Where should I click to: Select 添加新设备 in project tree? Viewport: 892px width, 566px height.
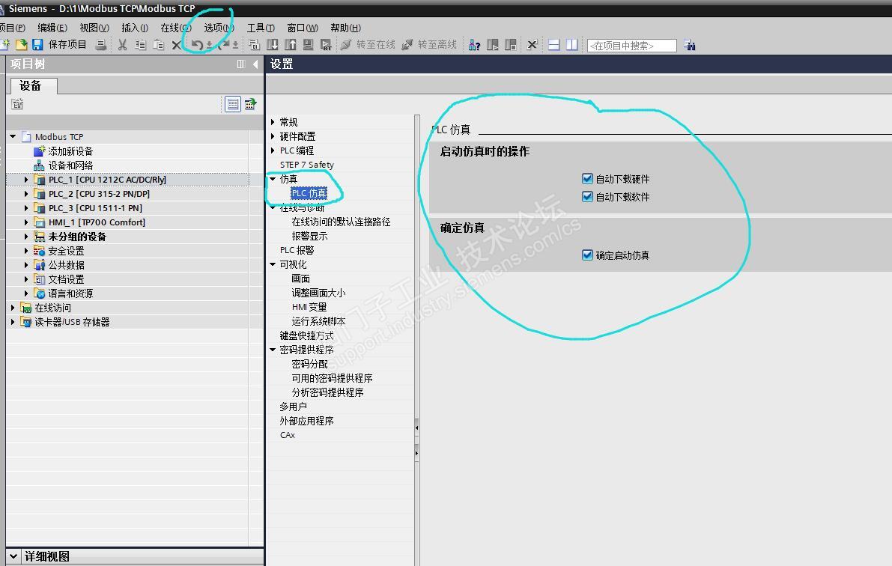tap(70, 150)
